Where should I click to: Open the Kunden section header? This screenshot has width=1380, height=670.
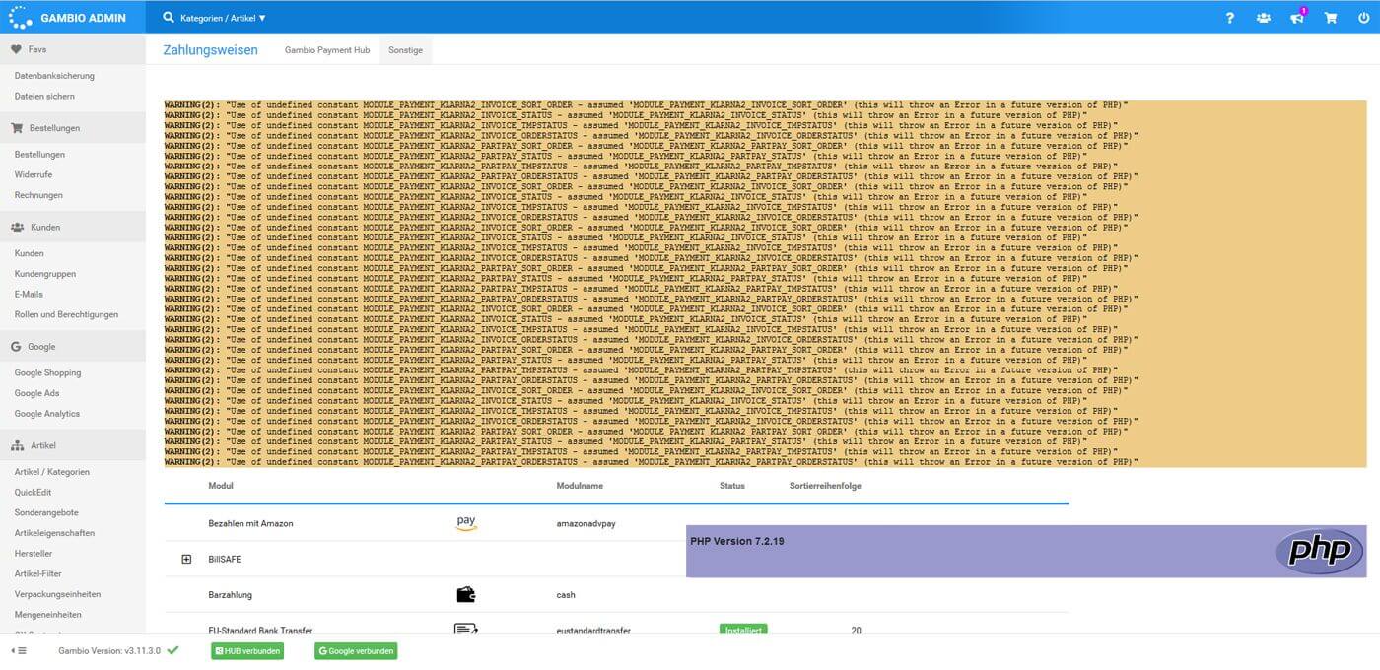pyautogui.click(x=73, y=227)
